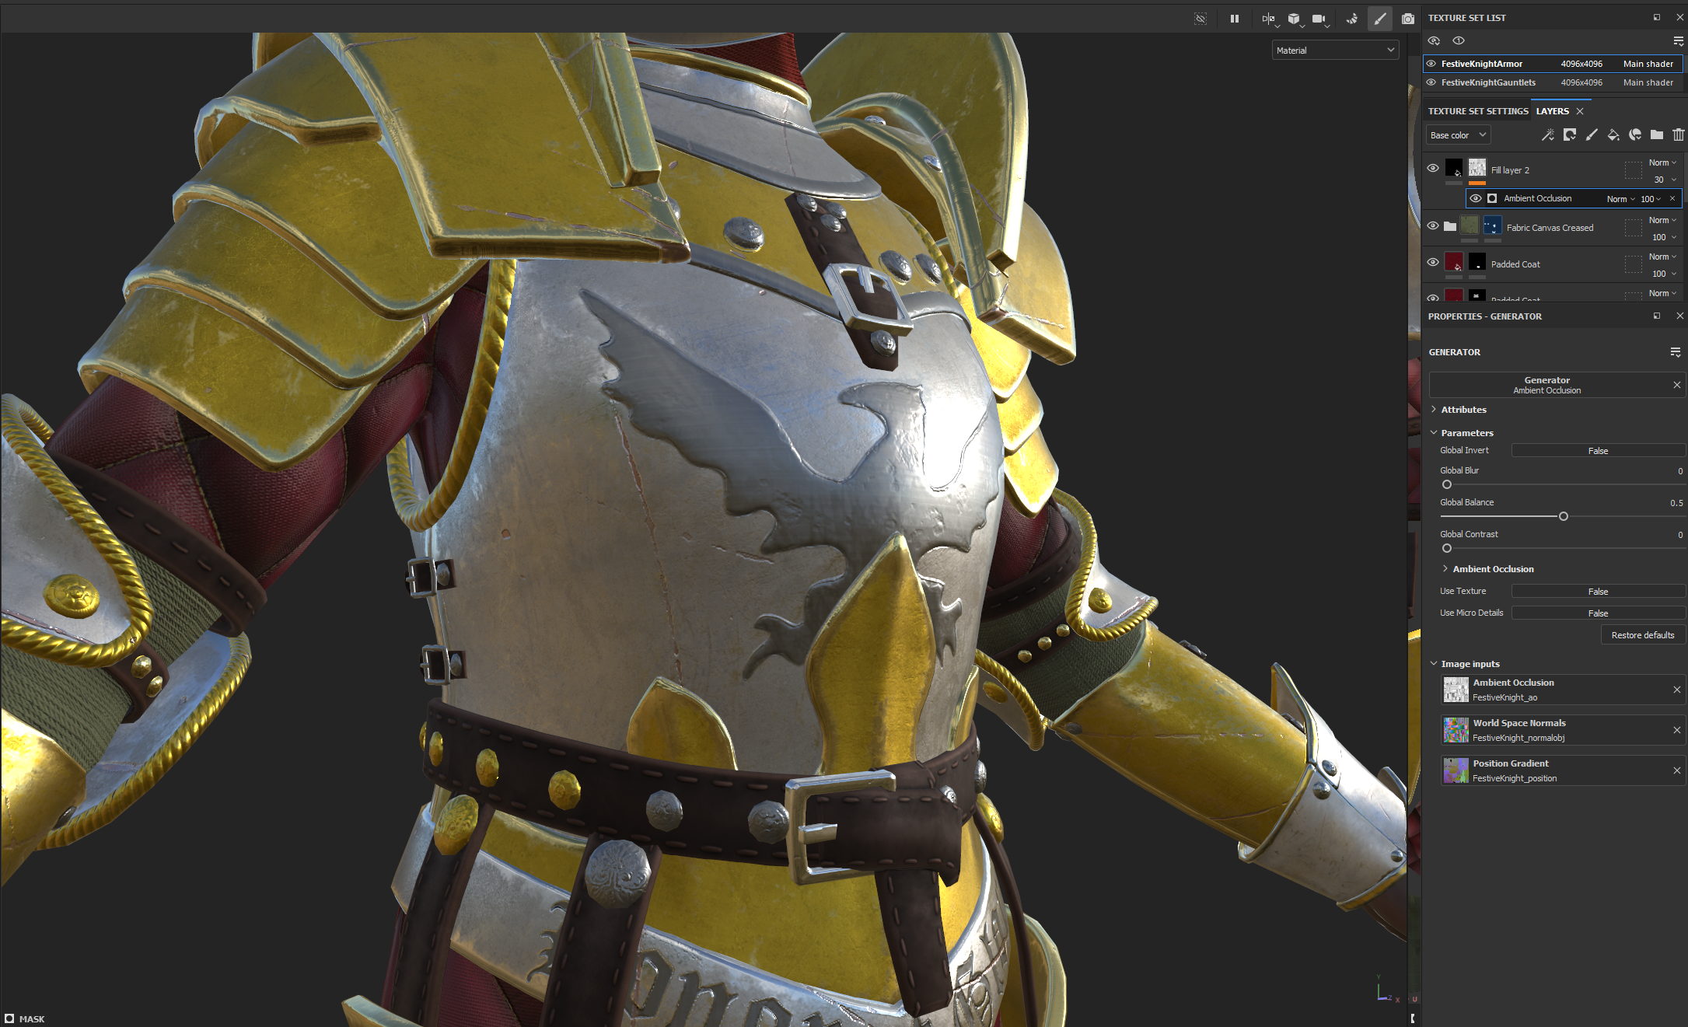Image resolution: width=1688 pixels, height=1027 pixels.
Task: Pause the viewport rendering
Action: pos(1235,19)
